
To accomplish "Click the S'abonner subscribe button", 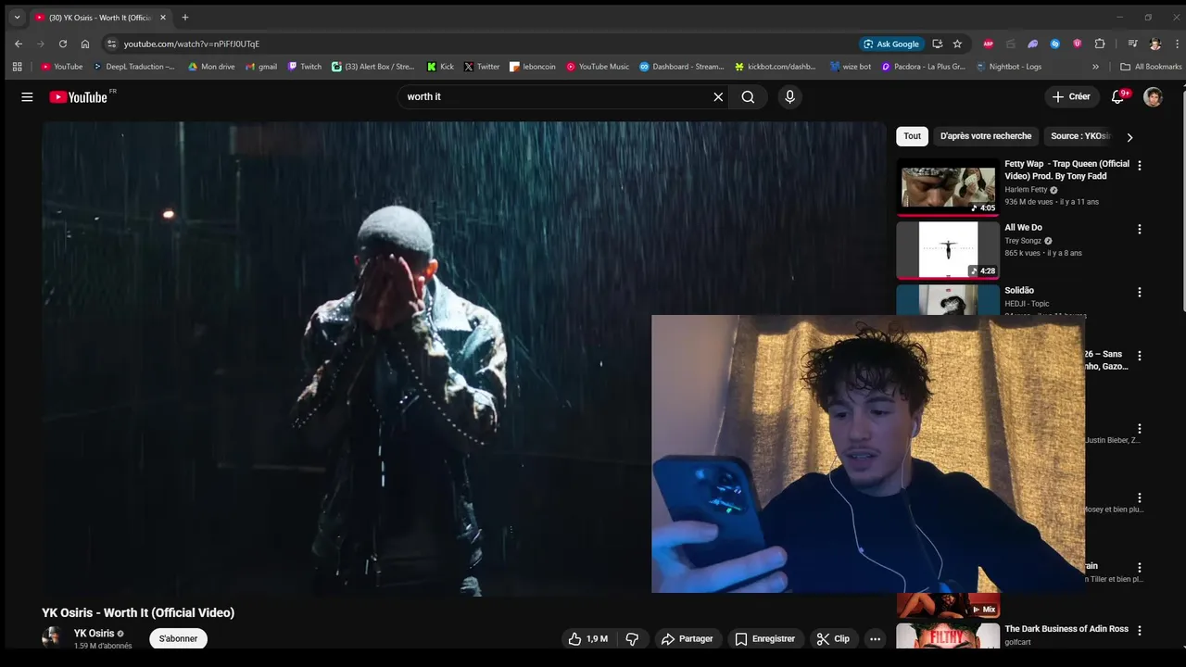I will (x=178, y=639).
